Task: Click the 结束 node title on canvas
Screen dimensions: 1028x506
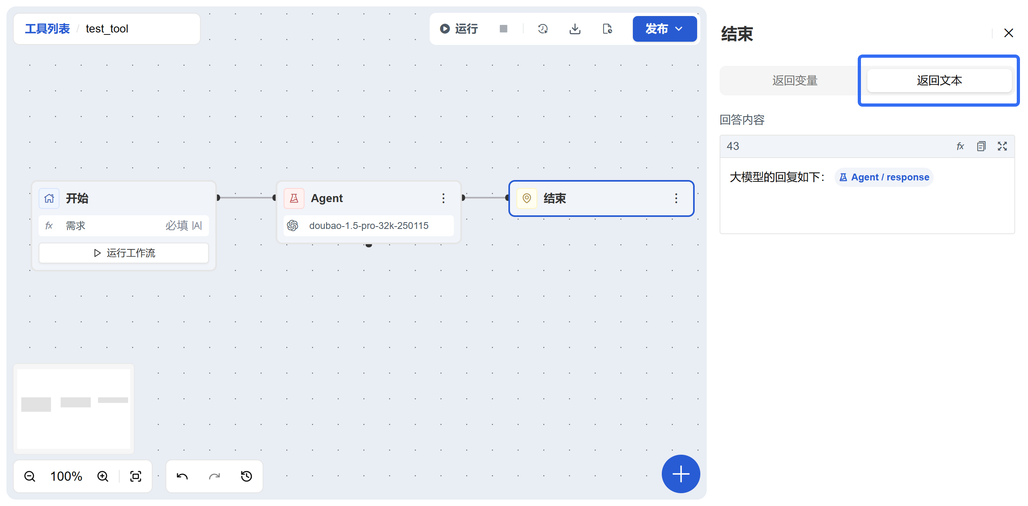Action: [x=555, y=198]
